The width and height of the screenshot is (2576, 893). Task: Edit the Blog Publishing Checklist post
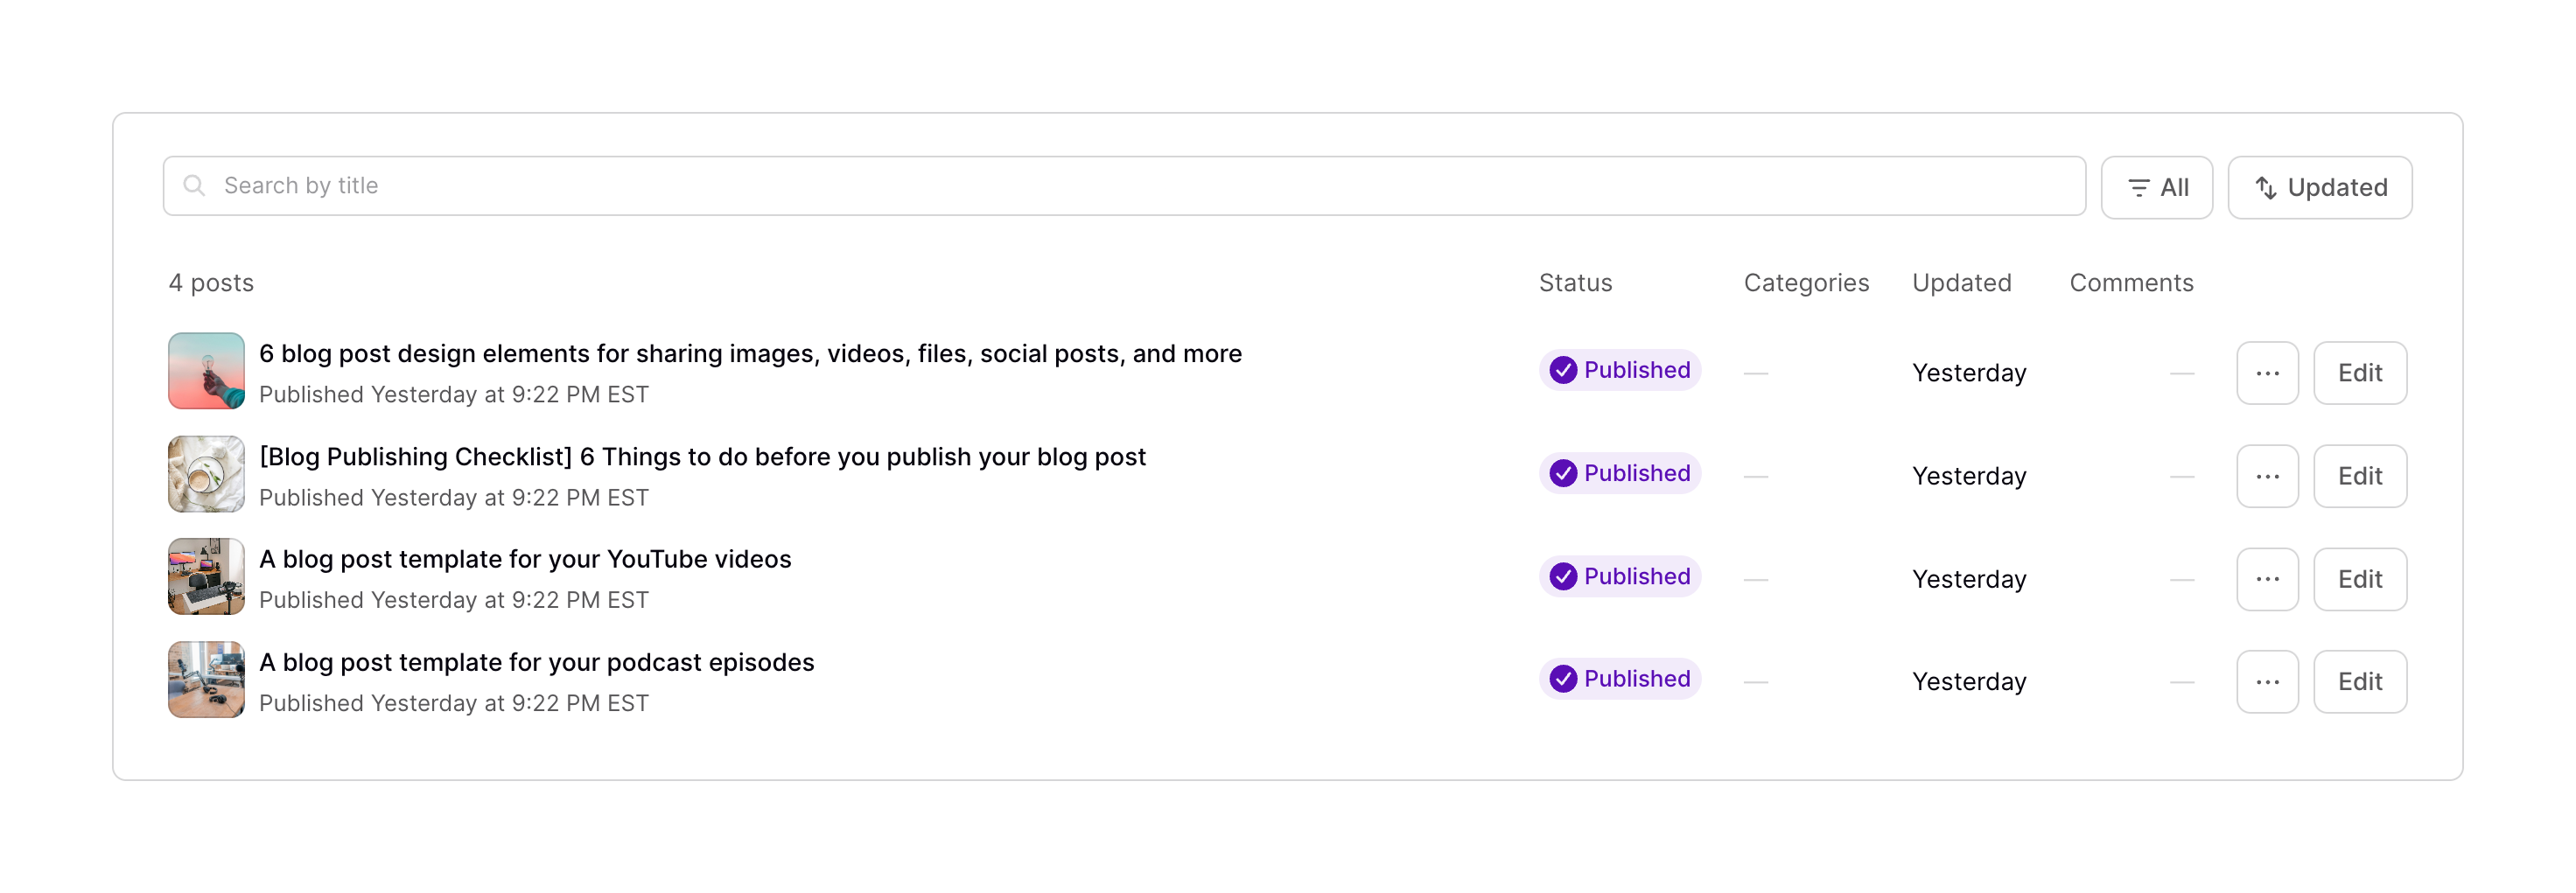point(2359,476)
